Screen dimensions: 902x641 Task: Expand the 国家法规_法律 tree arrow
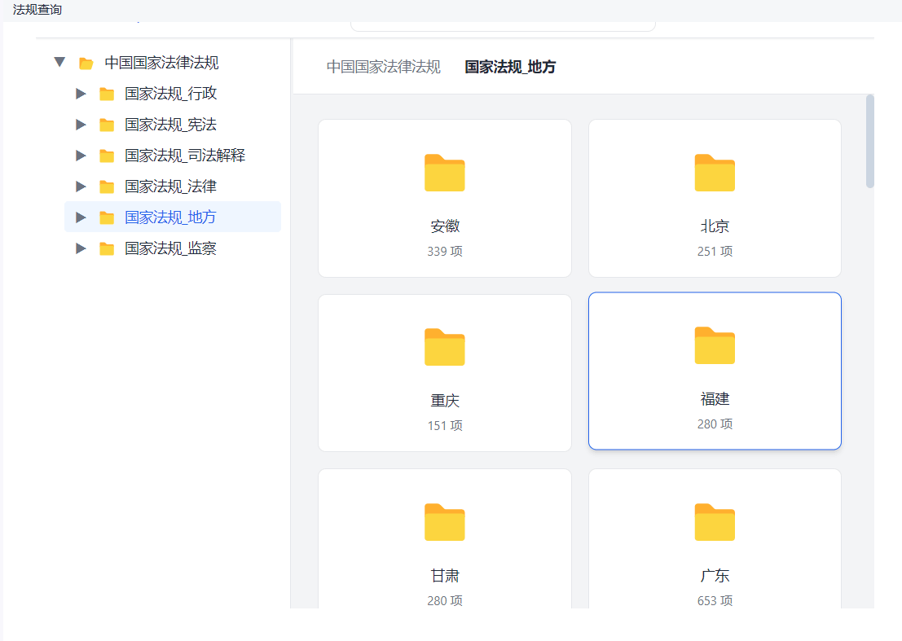click(81, 187)
